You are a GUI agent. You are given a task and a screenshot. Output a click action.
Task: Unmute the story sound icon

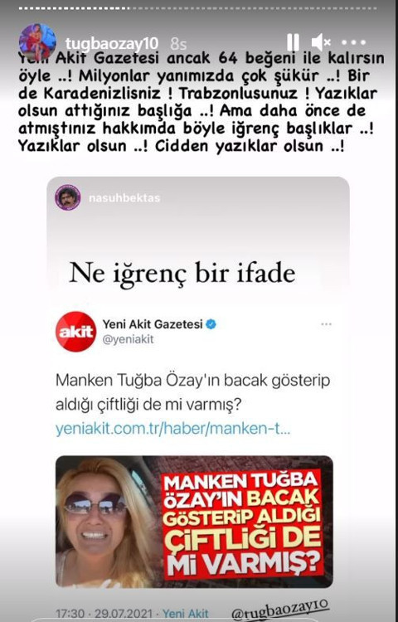tap(320, 42)
